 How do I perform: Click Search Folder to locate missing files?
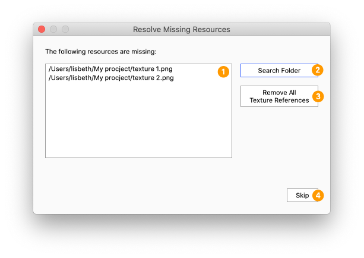point(279,70)
